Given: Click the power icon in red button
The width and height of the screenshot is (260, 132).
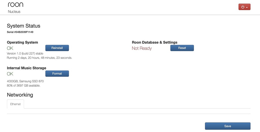Looking at the screenshot, I should [243, 7].
